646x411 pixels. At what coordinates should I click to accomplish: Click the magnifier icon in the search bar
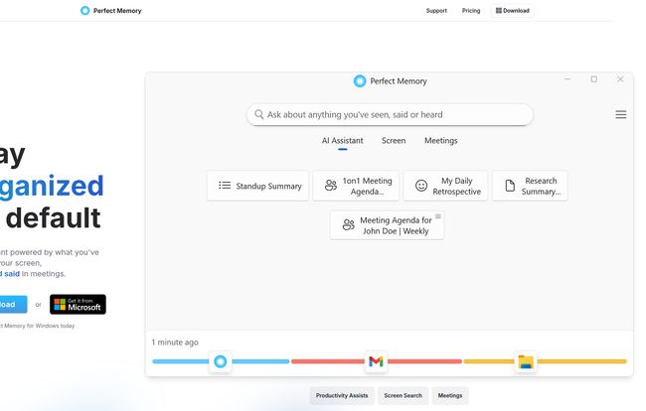(x=258, y=114)
